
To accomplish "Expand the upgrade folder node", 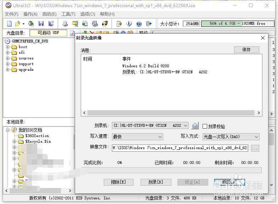I will pos(8,70).
